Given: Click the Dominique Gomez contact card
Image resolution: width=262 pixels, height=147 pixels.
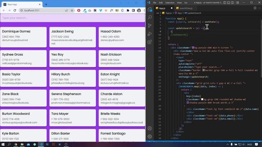Looking at the screenshot, I should tap(24, 37).
